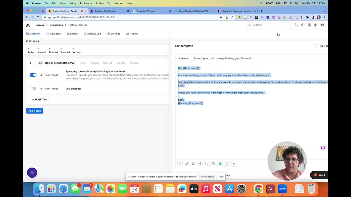Insert an image into the template
Screen dimensions: 351x197
[193, 164]
